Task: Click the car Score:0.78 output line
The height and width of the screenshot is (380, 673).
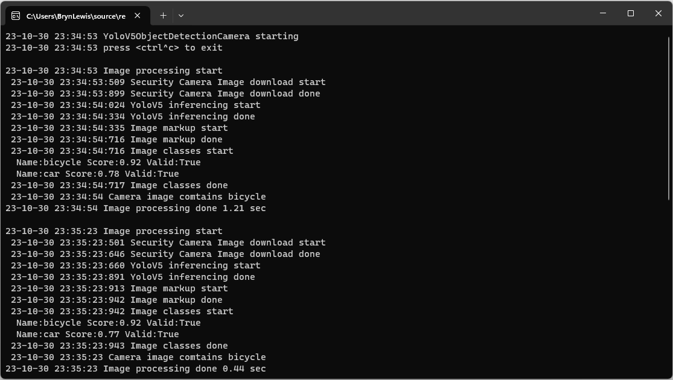Action: pos(97,174)
